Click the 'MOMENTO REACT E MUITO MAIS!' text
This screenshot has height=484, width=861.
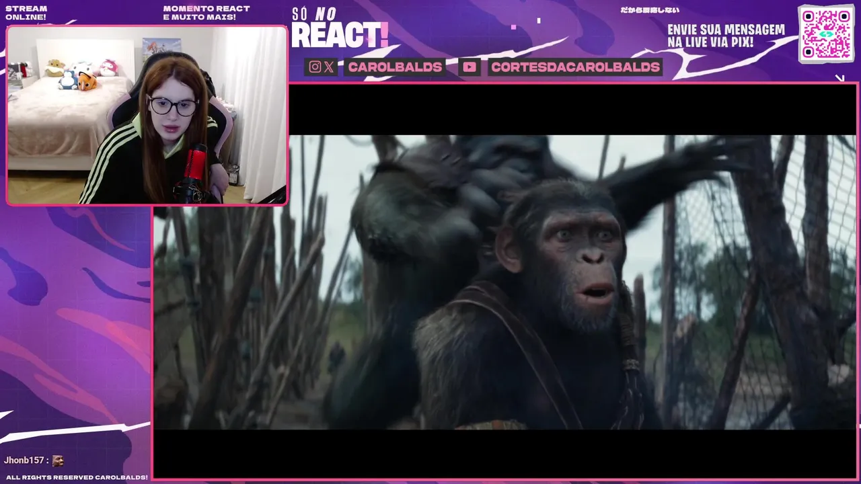coord(207,13)
